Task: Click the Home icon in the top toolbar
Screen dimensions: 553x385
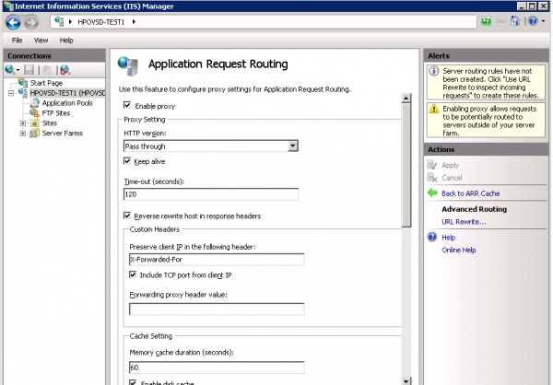Action: click(515, 21)
